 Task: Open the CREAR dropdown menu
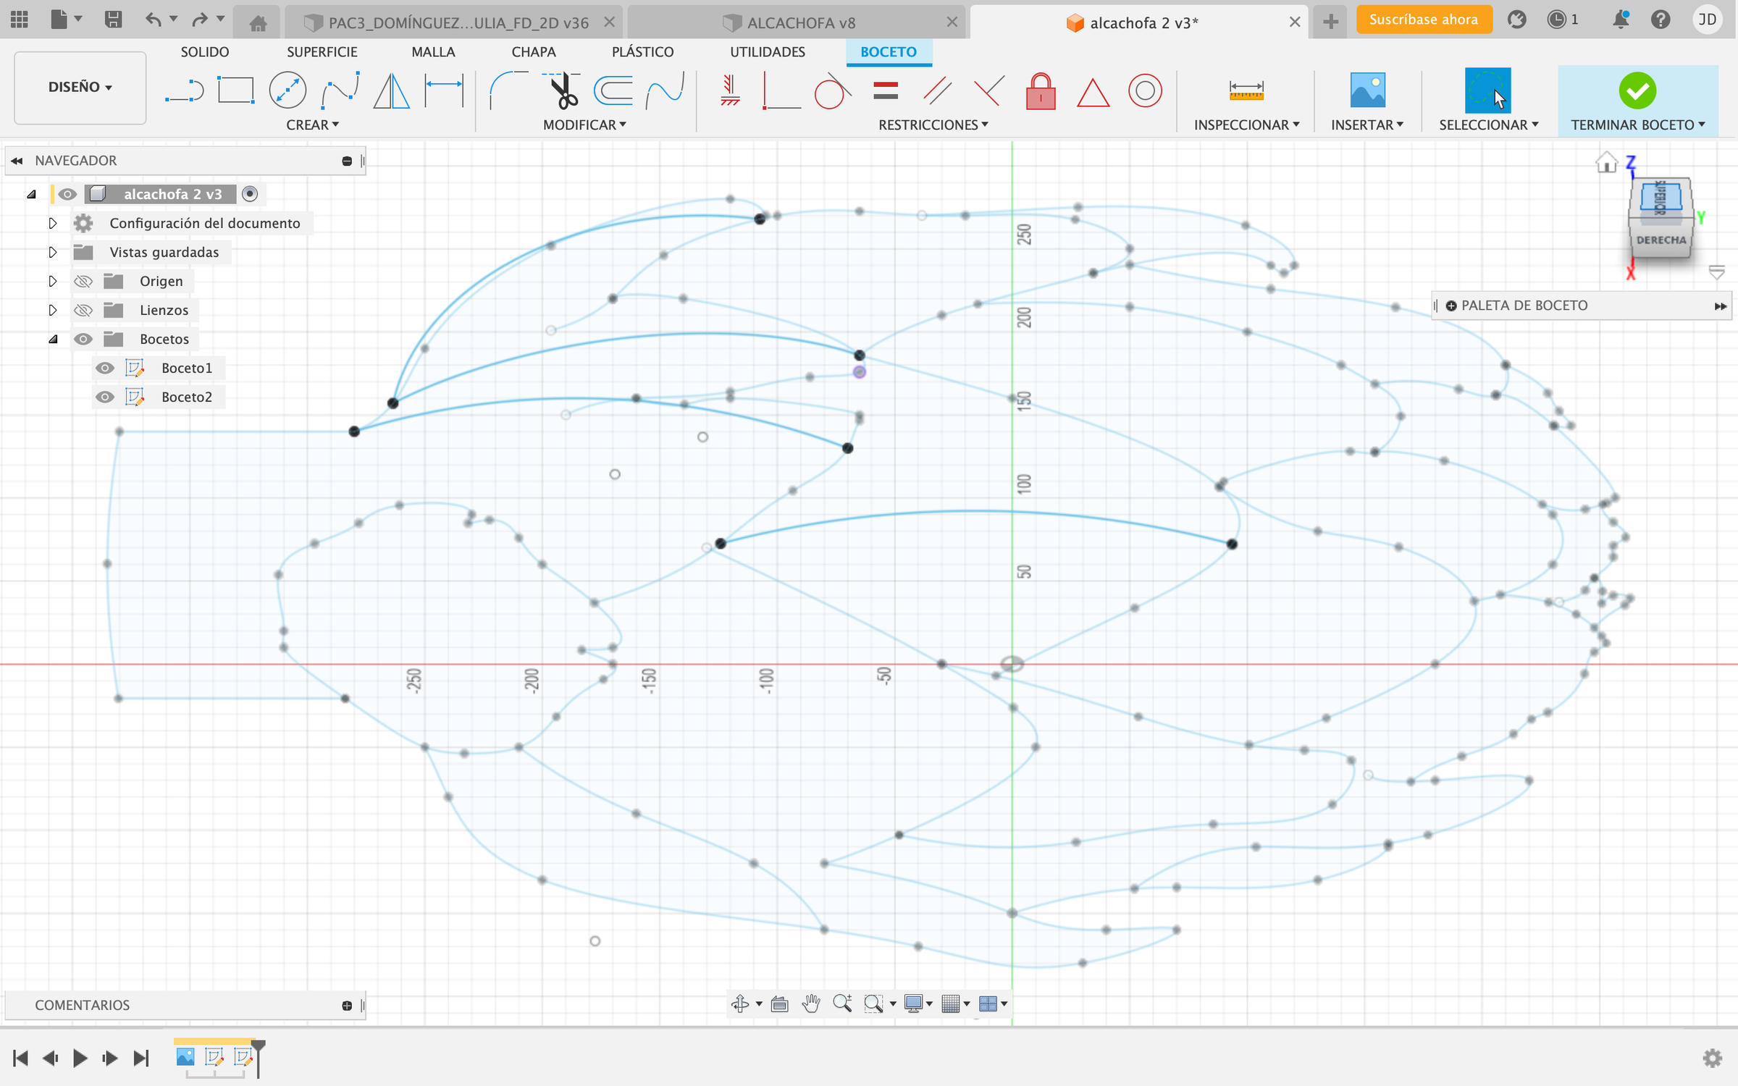point(312,125)
